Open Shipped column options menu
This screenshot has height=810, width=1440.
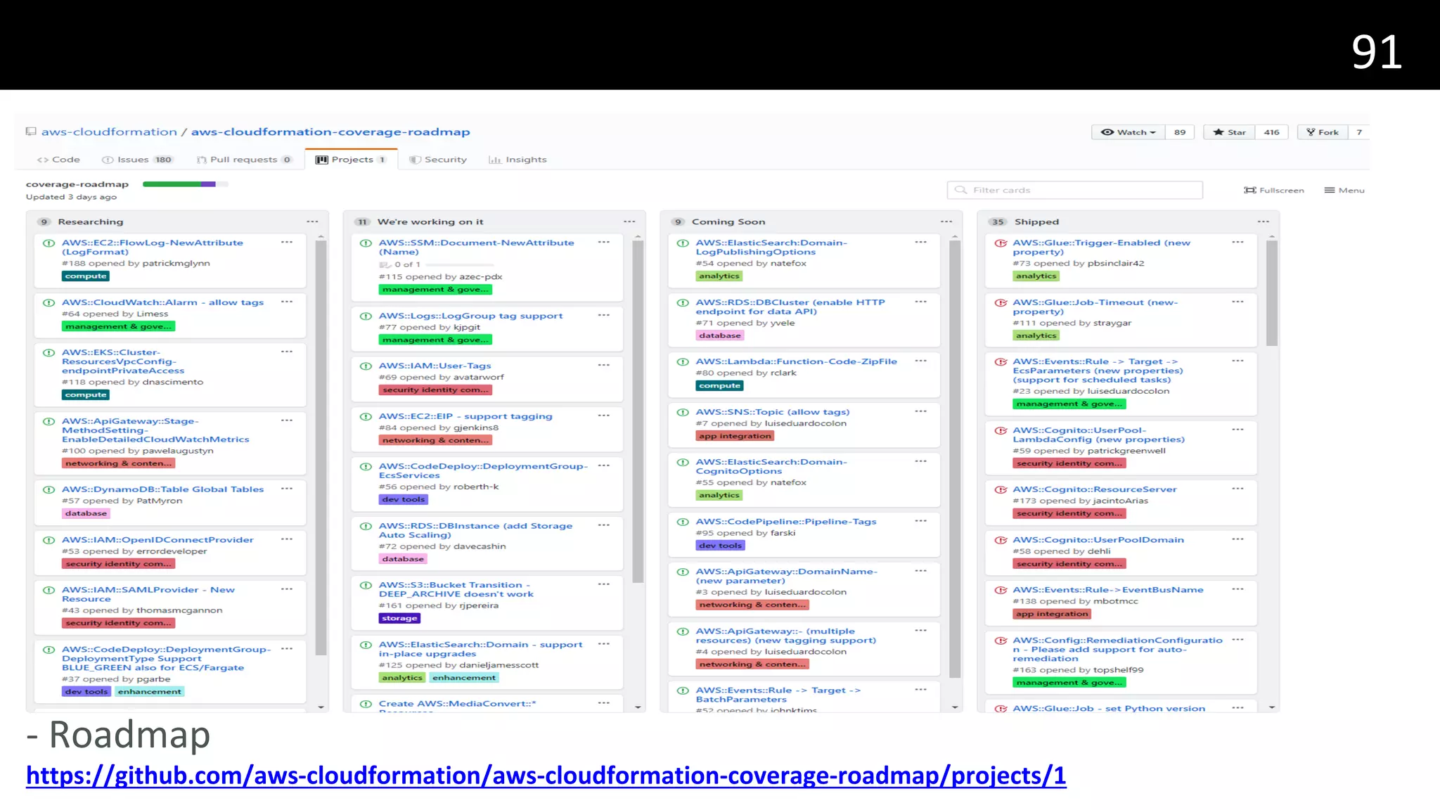1264,221
